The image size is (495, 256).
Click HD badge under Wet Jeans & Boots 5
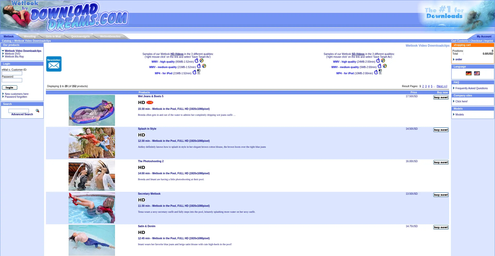(x=142, y=103)
